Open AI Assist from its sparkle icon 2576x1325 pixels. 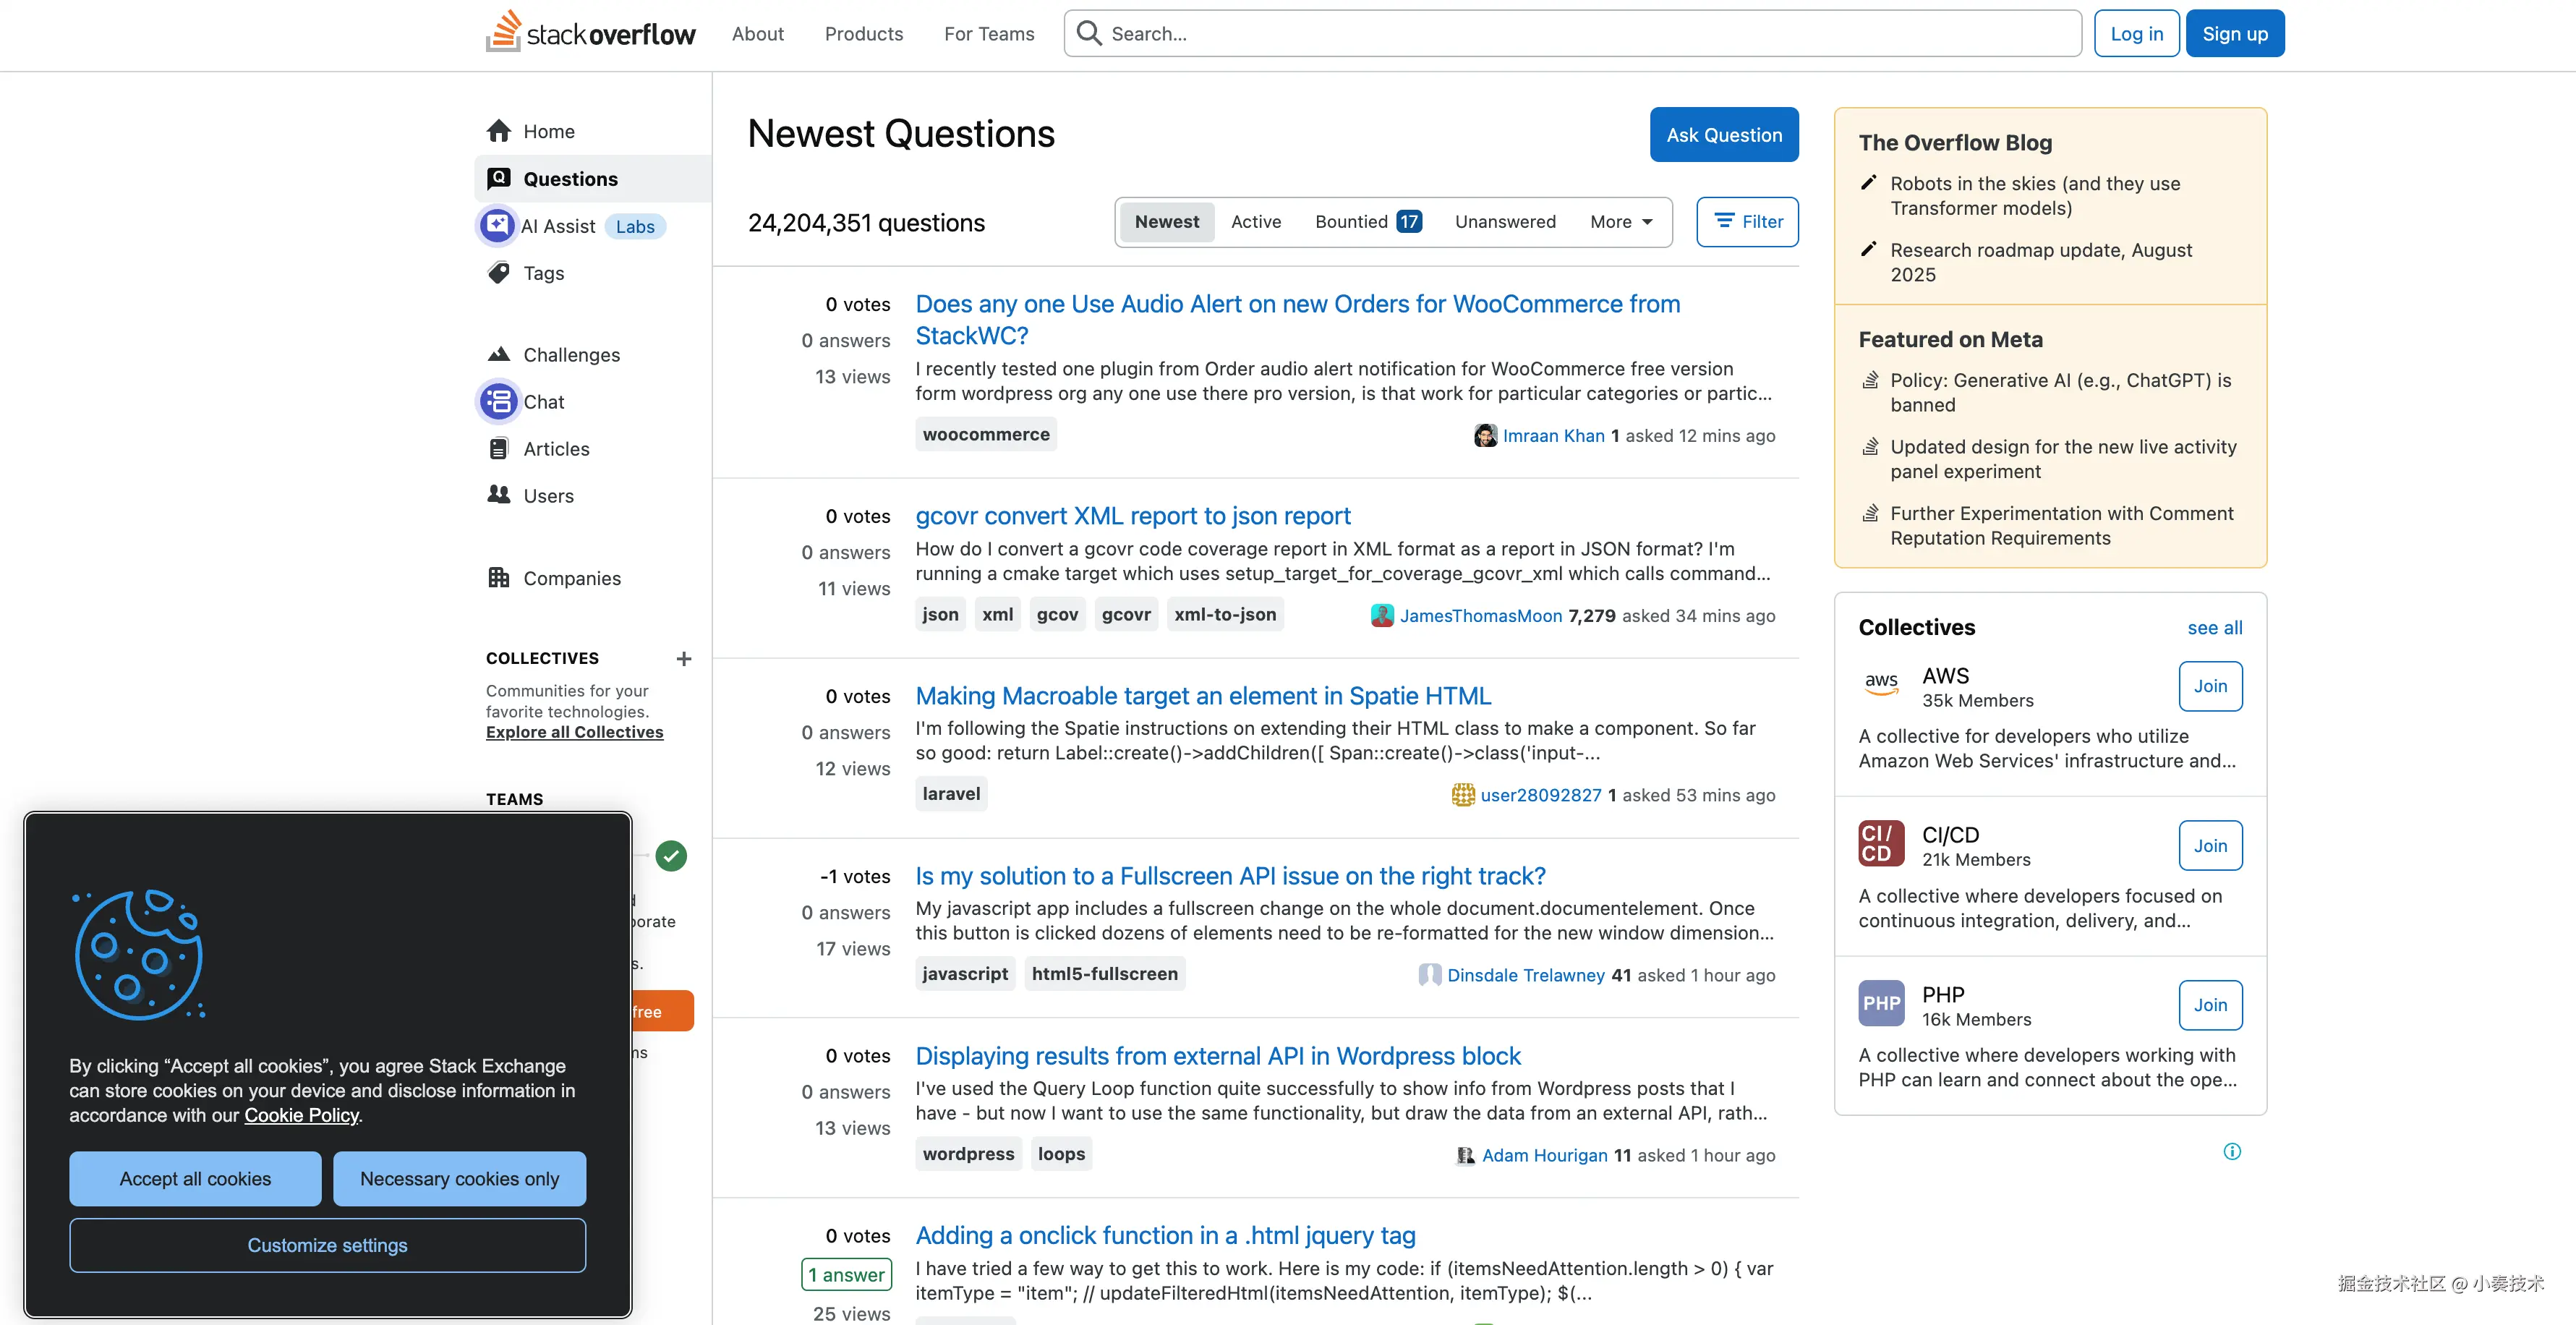(497, 226)
